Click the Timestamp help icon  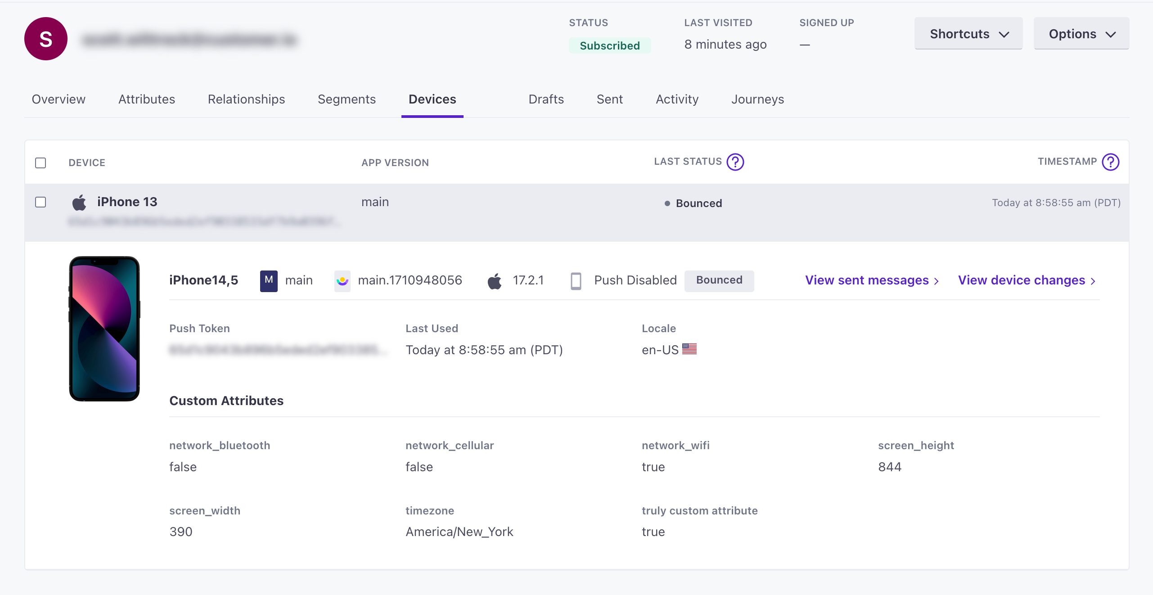pos(1110,162)
